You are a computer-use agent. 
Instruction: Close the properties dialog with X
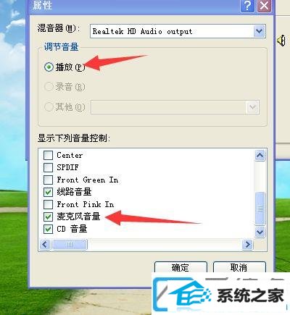click(x=264, y=5)
